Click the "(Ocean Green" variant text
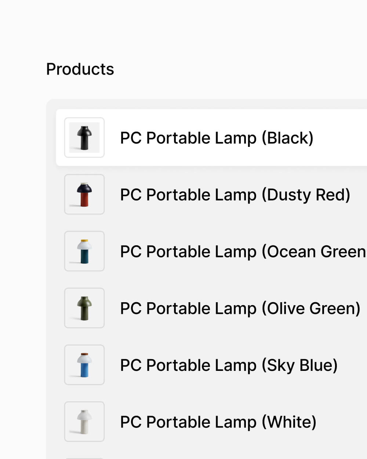Image resolution: width=367 pixels, height=459 pixels. tap(314, 252)
